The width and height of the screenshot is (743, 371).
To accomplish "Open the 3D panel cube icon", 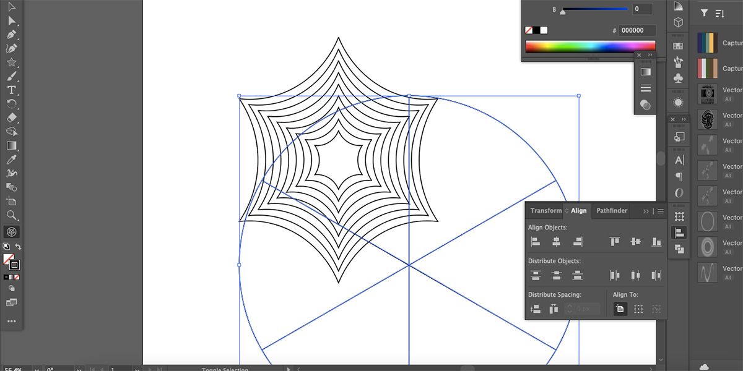I will click(678, 22).
